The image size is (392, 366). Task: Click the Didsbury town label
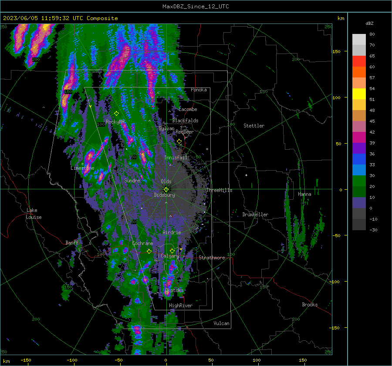pyautogui.click(x=164, y=195)
